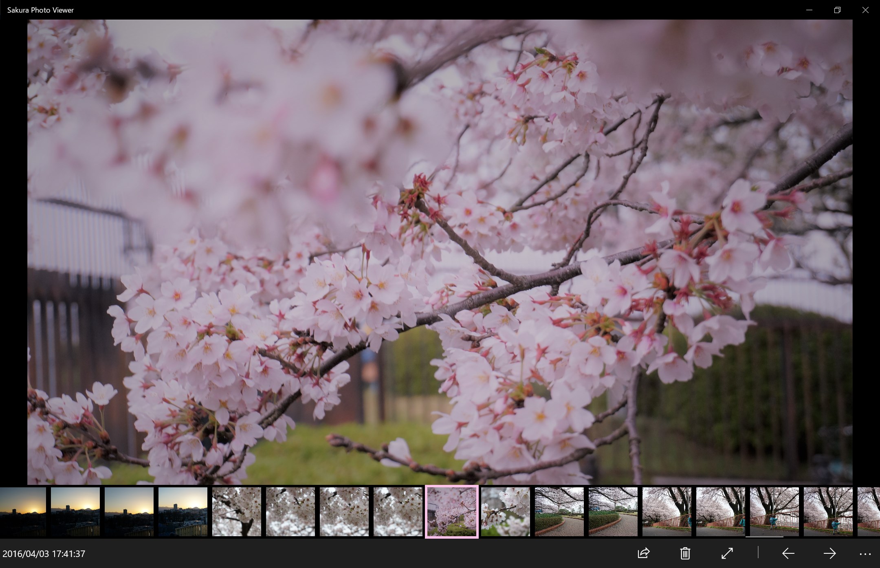Click the photo date 2016/04/03 17:41:37

tap(44, 554)
